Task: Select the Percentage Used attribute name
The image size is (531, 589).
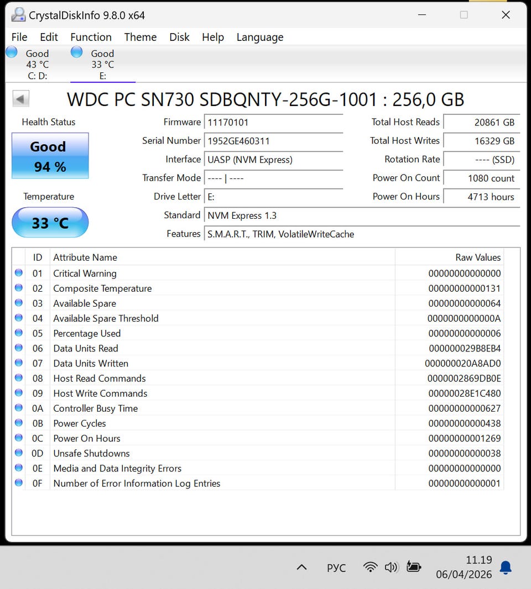Action: point(87,334)
